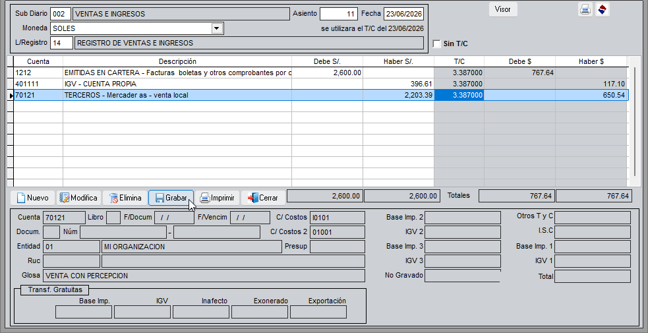648x333 pixels.
Task: Click the printer icon at top right
Action: [585, 9]
